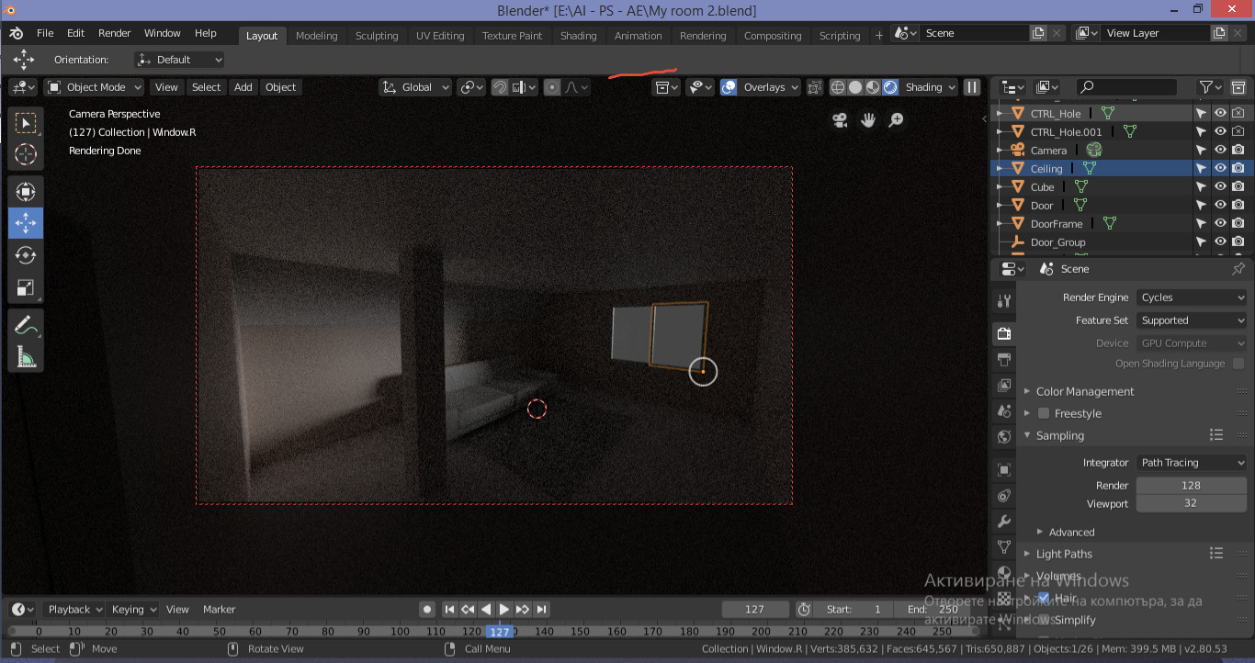Open Global transform orientation dropdown
This screenshot has height=663, width=1255.
pos(415,87)
